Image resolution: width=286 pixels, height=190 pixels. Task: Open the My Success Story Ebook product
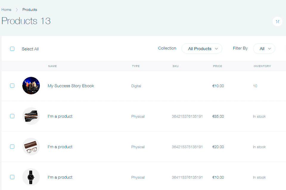71,86
